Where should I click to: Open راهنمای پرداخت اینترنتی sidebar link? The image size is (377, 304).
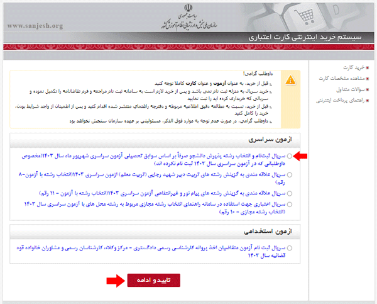pos(340,101)
